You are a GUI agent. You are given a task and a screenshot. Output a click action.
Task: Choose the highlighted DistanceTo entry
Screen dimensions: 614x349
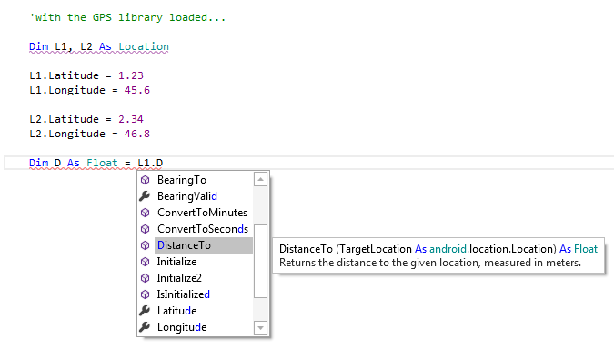coord(204,245)
